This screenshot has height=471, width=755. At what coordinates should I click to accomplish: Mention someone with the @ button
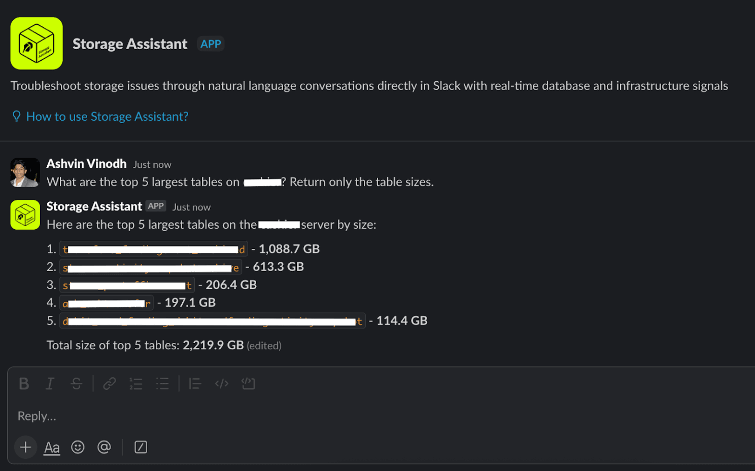coord(104,447)
